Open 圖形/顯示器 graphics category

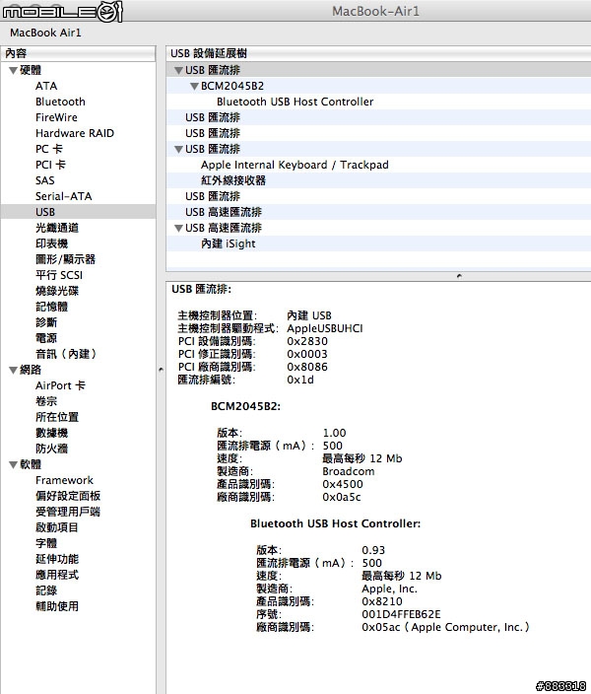(65, 259)
